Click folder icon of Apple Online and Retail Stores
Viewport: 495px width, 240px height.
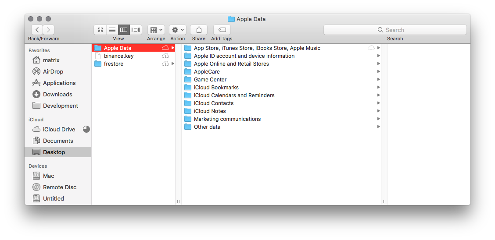click(188, 64)
